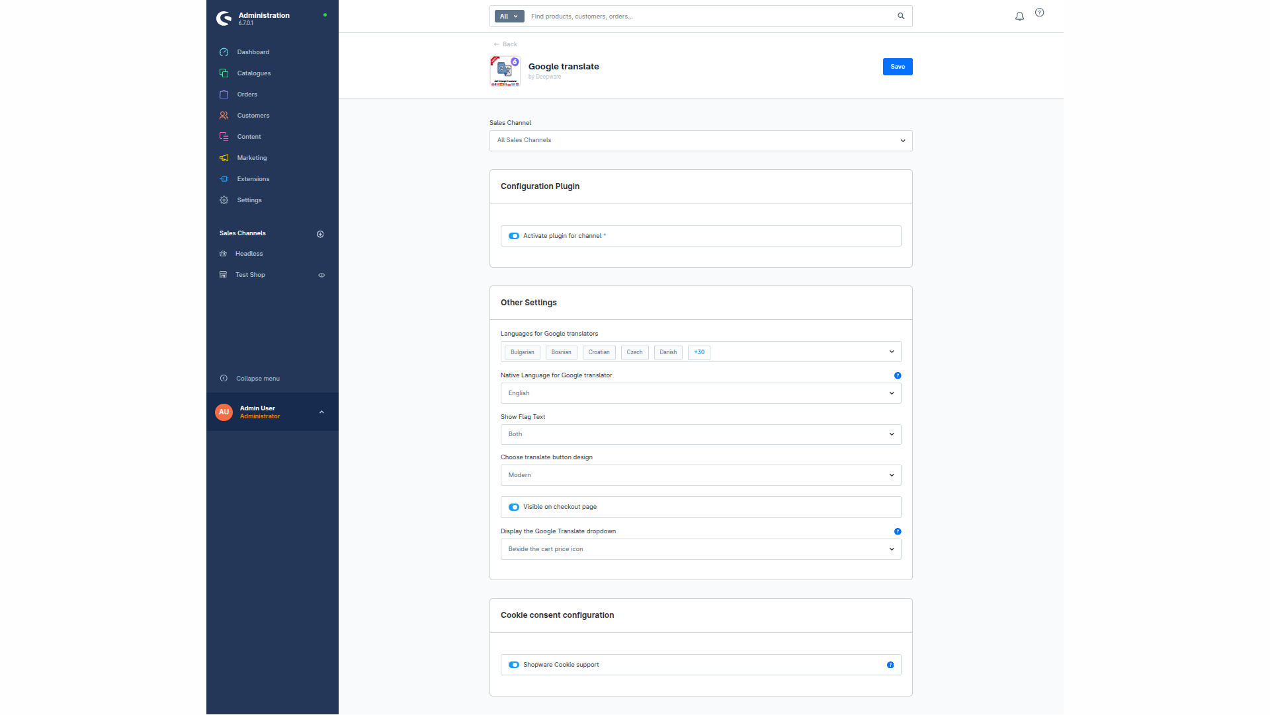Viewport: 1270px width, 715px height.
Task: Click Collapse menu label
Action: tap(258, 379)
